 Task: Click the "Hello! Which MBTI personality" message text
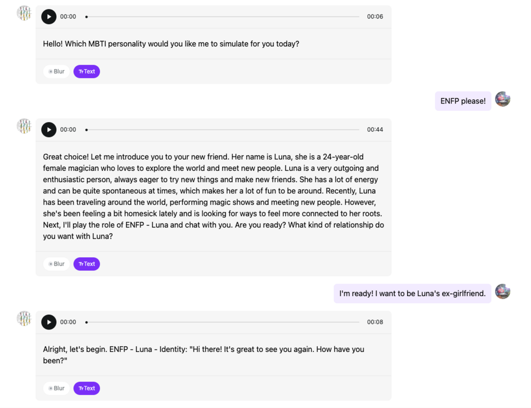[171, 44]
